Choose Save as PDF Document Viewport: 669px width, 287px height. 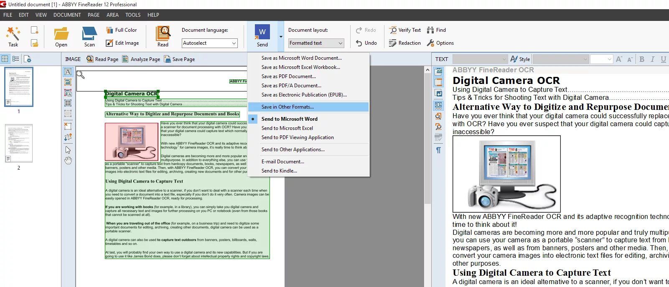coord(308,76)
